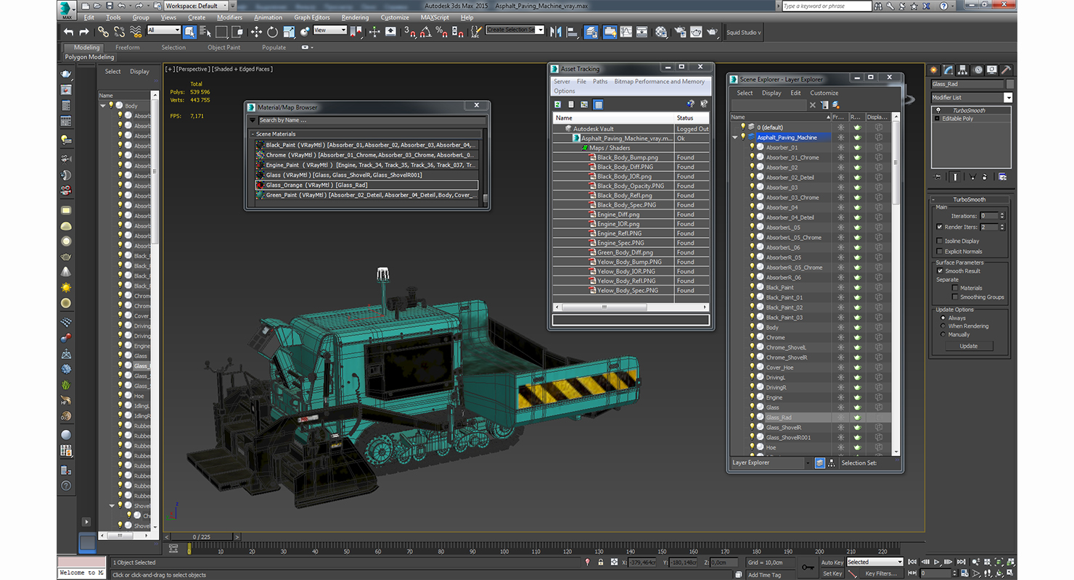This screenshot has width=1074, height=580.
Task: Switch to the Object Paint ribbon tab
Action: pos(224,48)
